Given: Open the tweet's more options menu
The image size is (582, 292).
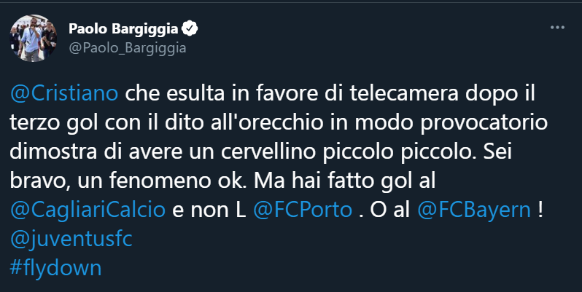Looking at the screenshot, I should 556,29.
